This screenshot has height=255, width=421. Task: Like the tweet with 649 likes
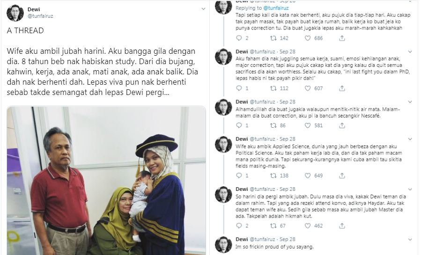coord(308,176)
